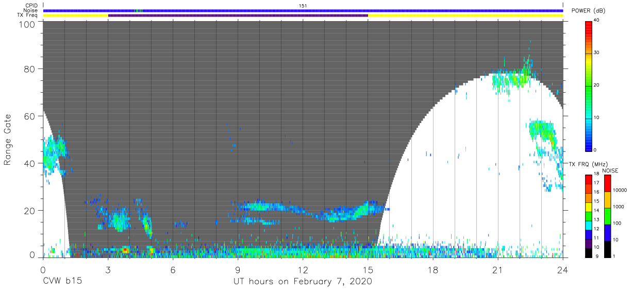Click the "Noise" row label at top left
This screenshot has width=633, height=292.
30,10
